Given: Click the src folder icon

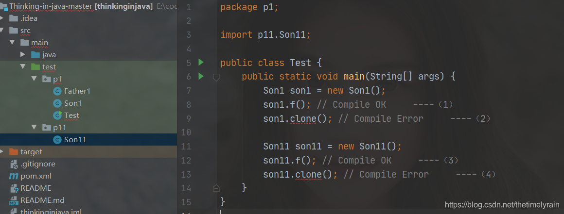Looking at the screenshot, I should [x=13, y=31].
